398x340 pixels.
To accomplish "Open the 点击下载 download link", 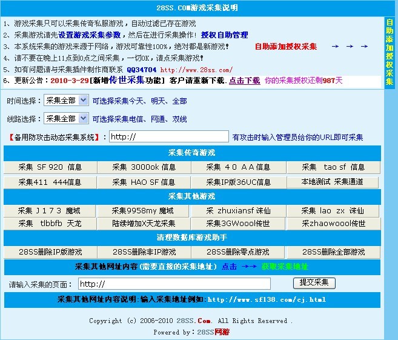I will click(x=245, y=80).
